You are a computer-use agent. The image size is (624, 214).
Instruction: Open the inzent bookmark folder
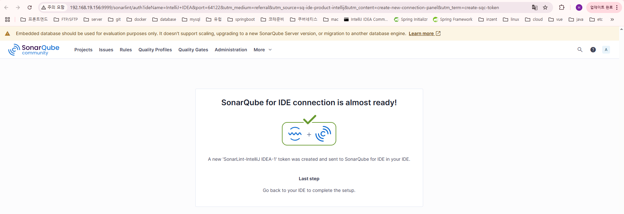(x=488, y=19)
